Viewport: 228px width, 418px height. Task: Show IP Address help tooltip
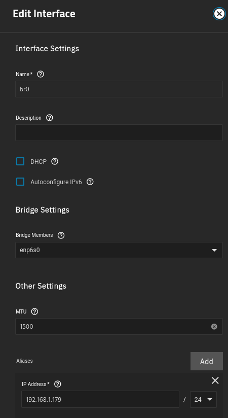tap(58, 384)
